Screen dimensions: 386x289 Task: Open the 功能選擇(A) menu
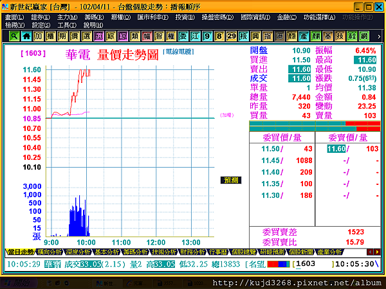(x=319, y=17)
